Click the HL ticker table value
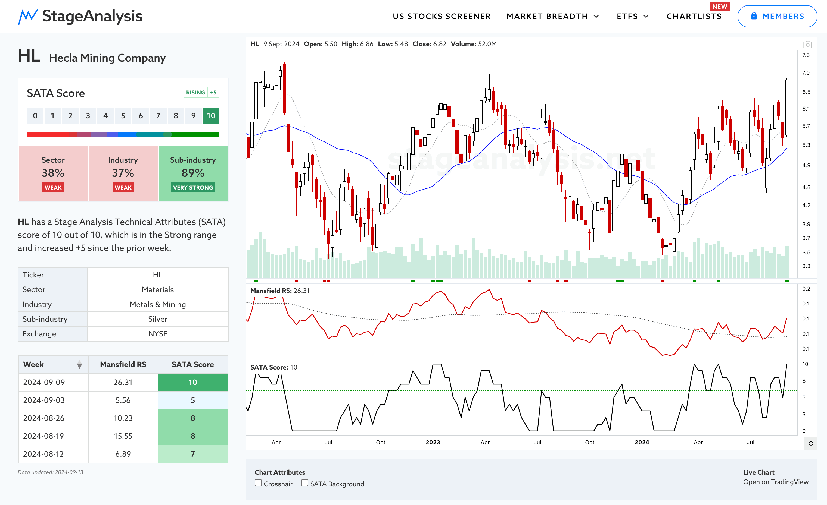The height and width of the screenshot is (505, 827). pyautogui.click(x=158, y=275)
